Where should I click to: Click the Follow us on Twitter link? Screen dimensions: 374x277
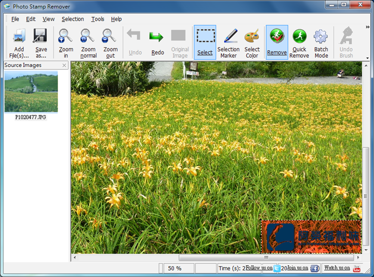[263, 268]
